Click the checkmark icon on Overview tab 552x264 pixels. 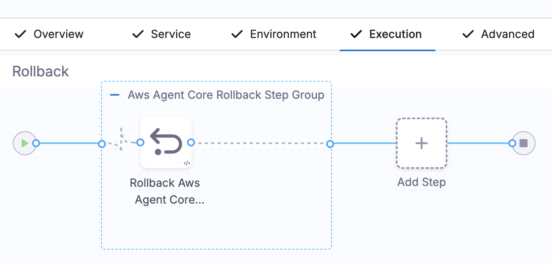coord(20,34)
